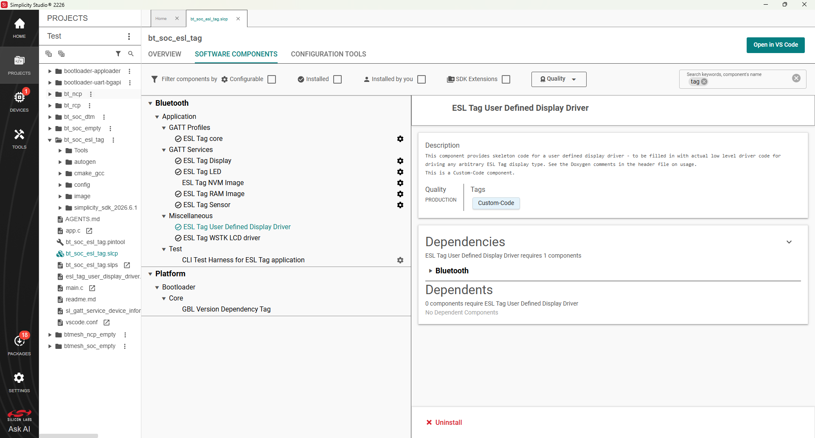Open the Tools sidebar icon
Viewport: 815px width, 438px height.
point(19,139)
